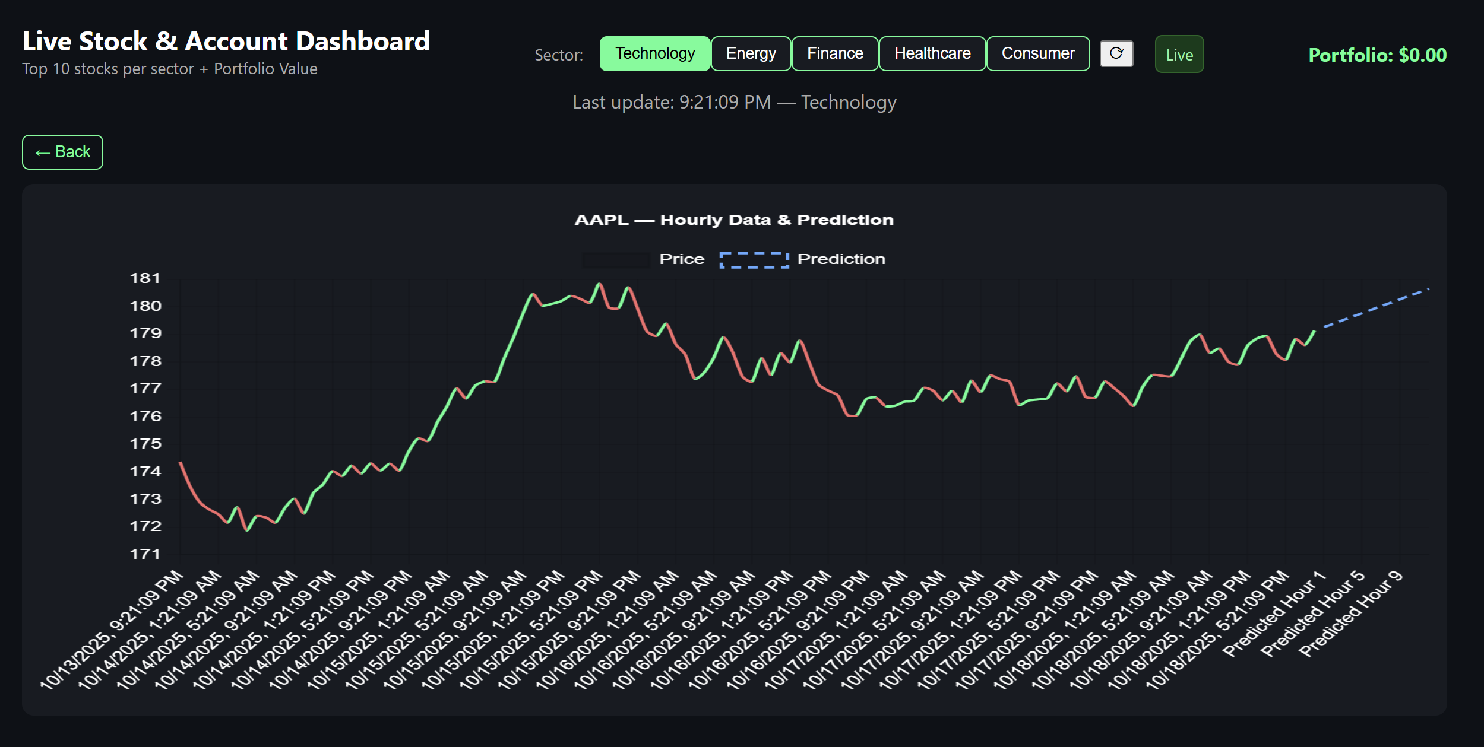Switch to the Finance sector
This screenshot has height=747, width=1484.
coord(834,54)
